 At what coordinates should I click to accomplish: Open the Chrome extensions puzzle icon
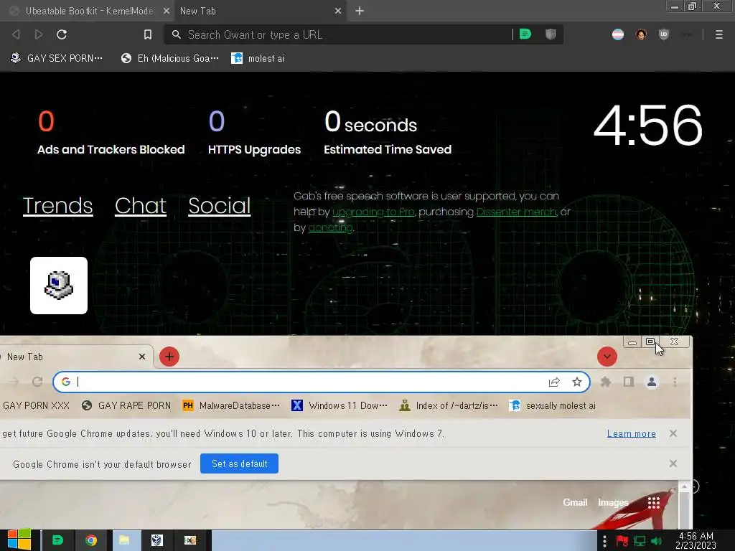606,382
